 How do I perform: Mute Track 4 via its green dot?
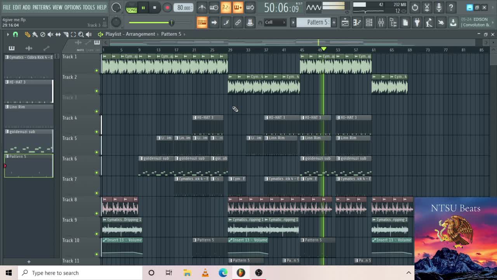(x=96, y=132)
